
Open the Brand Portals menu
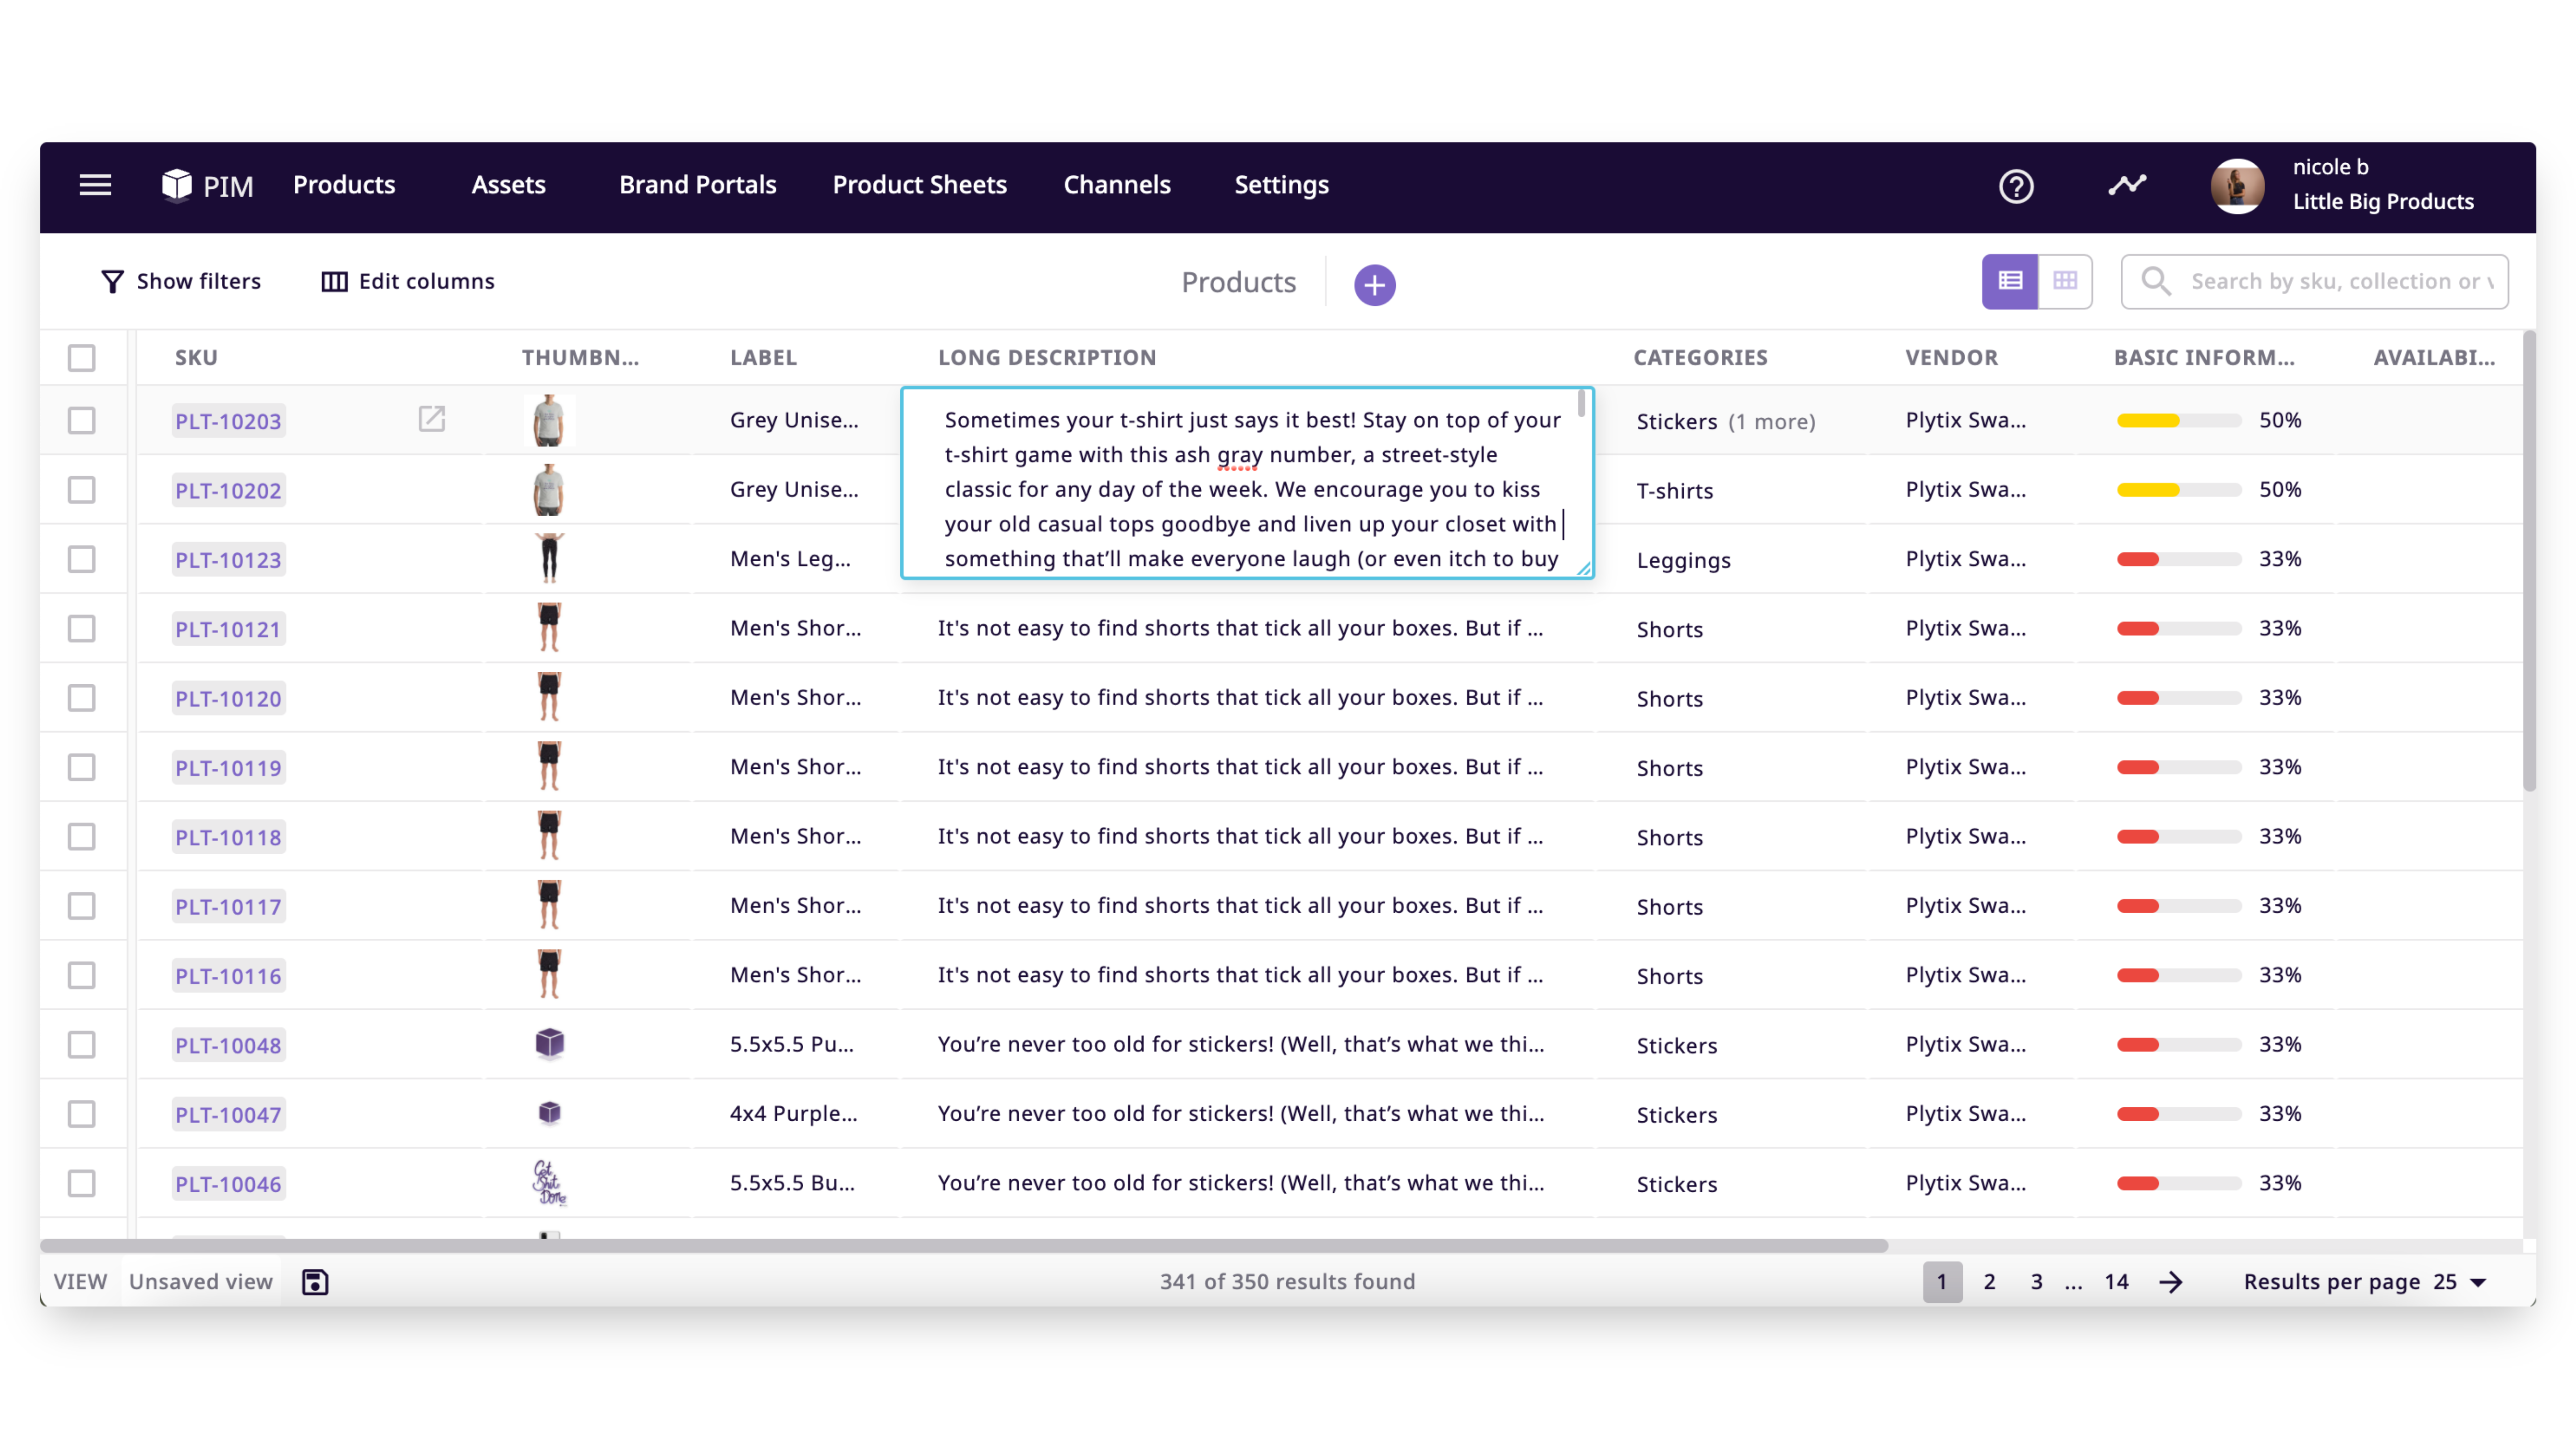pos(698,185)
